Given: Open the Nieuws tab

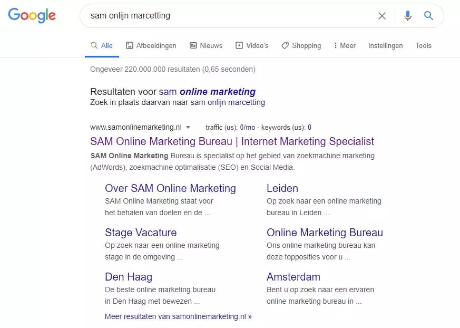Looking at the screenshot, I should [x=206, y=45].
